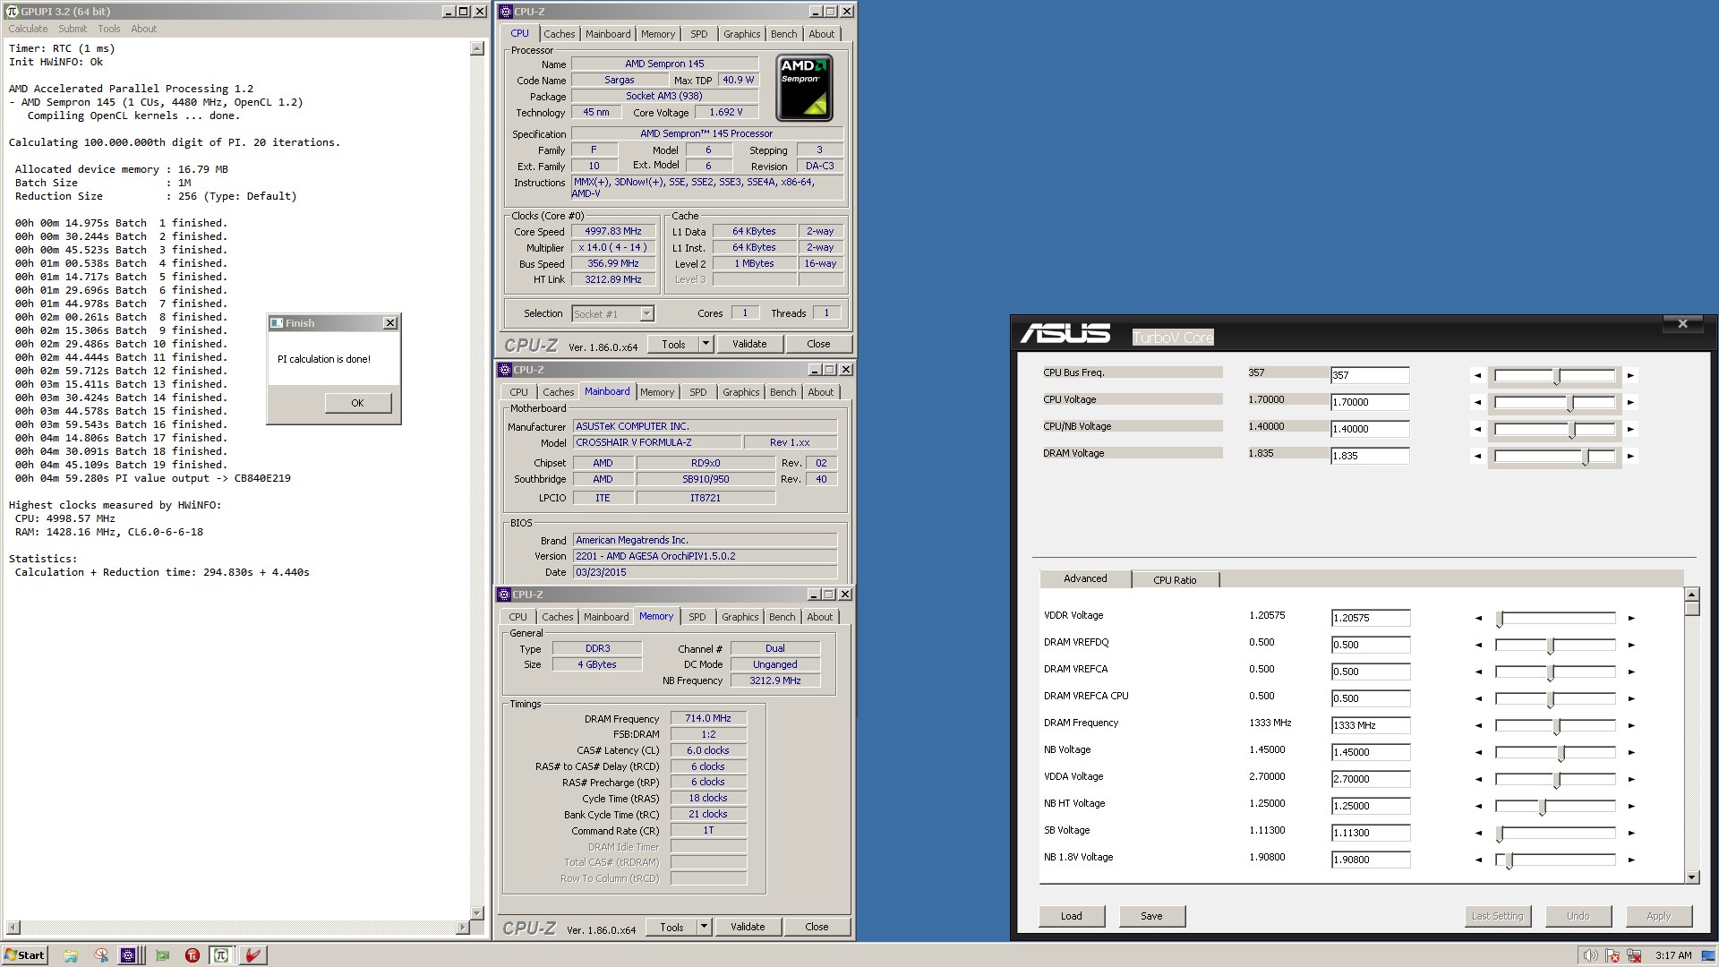Click the CPU Voltage slider thumb
The width and height of the screenshot is (1719, 967).
[1570, 404]
